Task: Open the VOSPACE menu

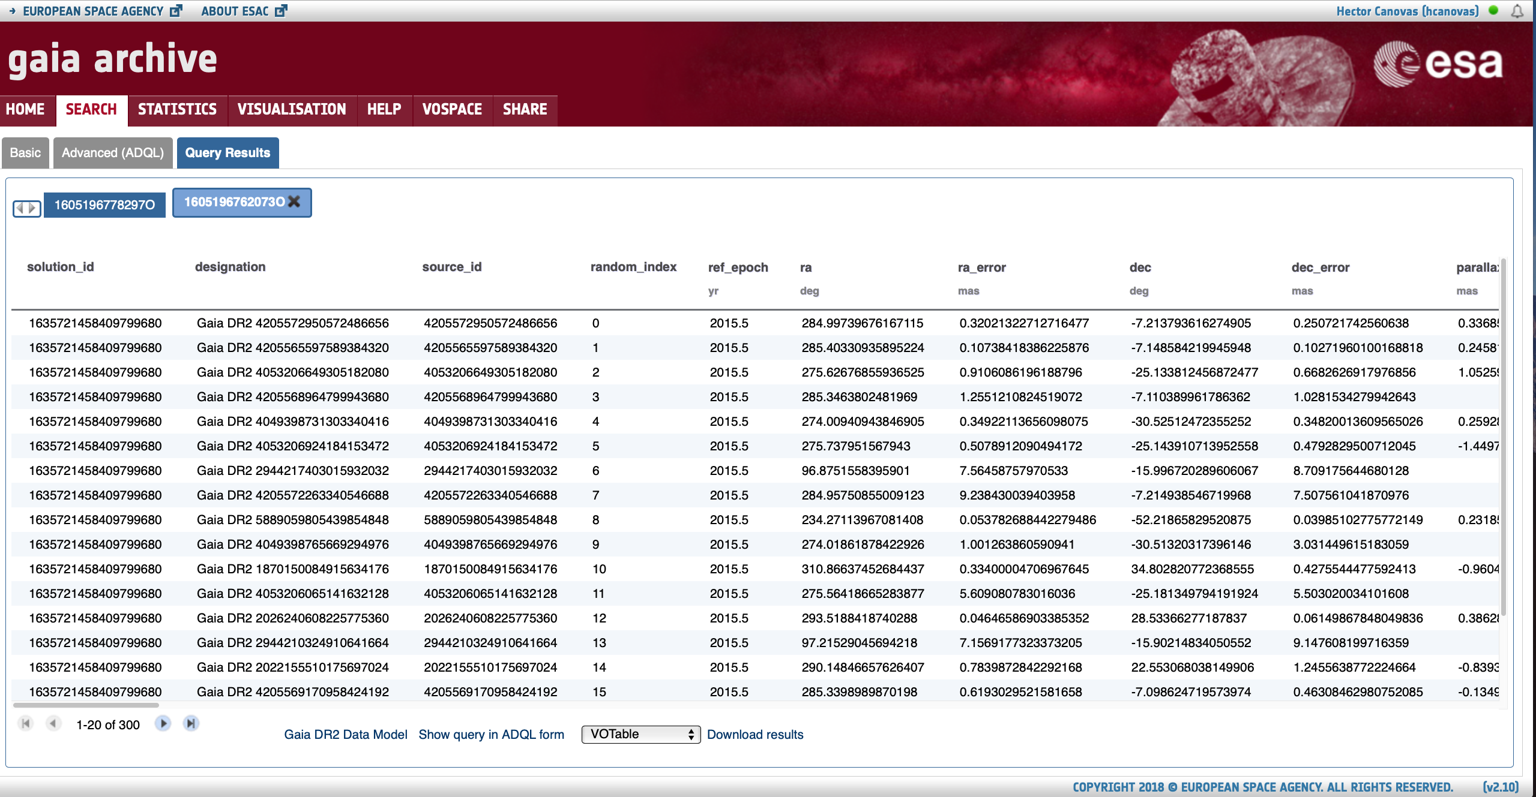Action: [x=452, y=109]
